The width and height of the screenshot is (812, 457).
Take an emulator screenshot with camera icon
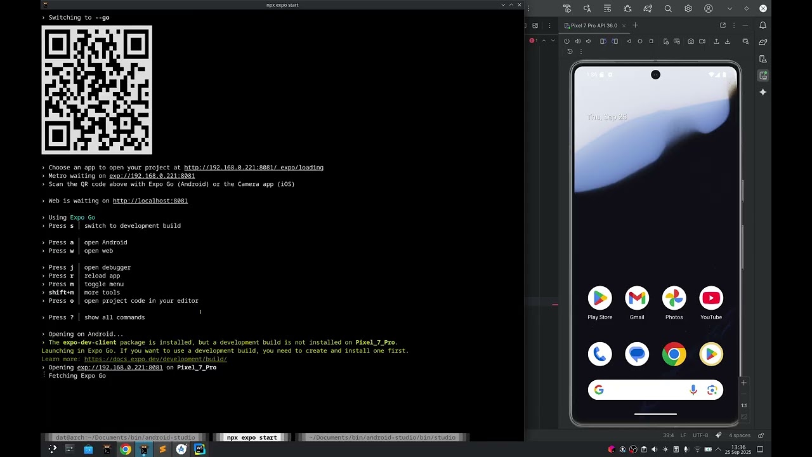(x=691, y=41)
